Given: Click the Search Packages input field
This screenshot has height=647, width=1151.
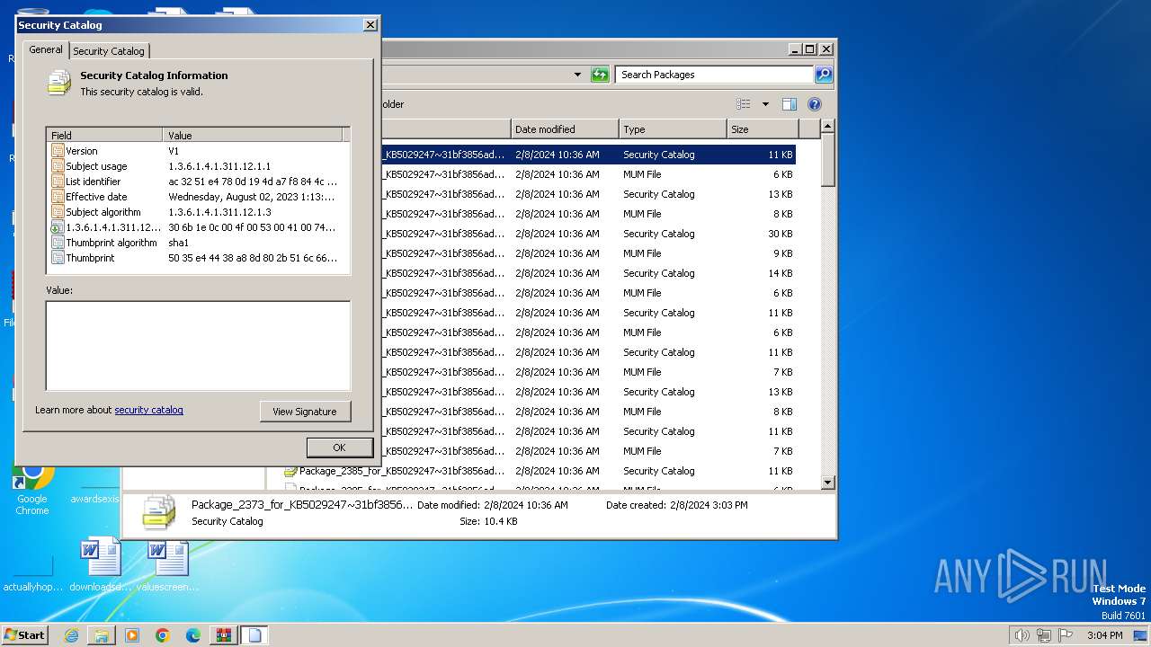Looking at the screenshot, I should (x=715, y=75).
